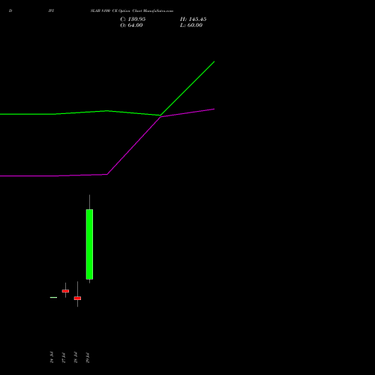The image size is (375, 375).
Task: Click the low value 'L: 60.00'
Action: click(191, 25)
